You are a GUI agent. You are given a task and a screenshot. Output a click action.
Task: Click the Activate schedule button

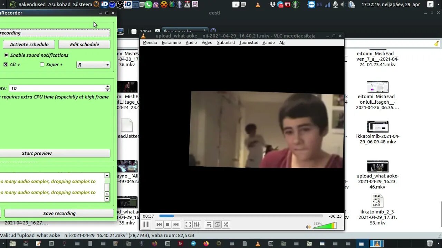click(x=29, y=44)
